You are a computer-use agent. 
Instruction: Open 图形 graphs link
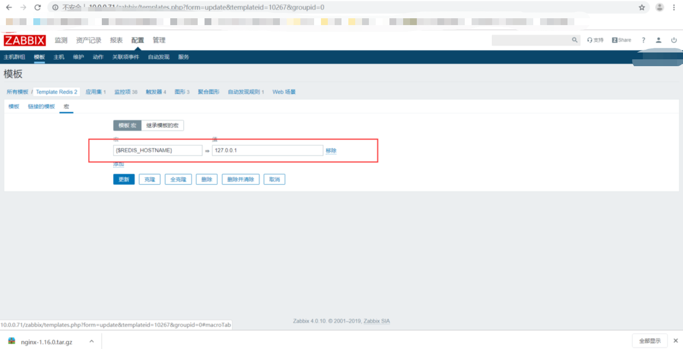coord(180,92)
